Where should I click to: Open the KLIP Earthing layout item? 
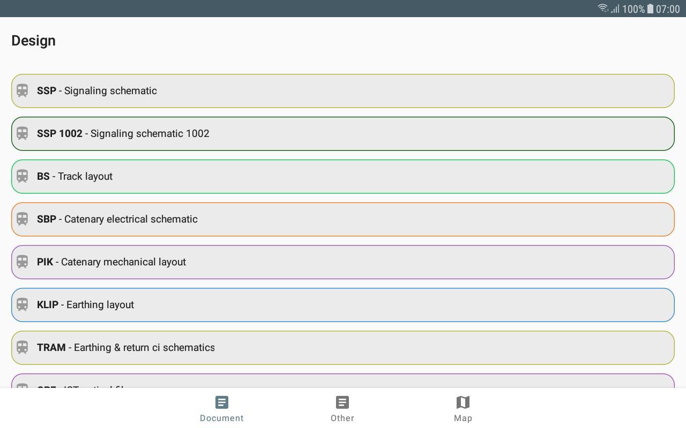(x=343, y=305)
